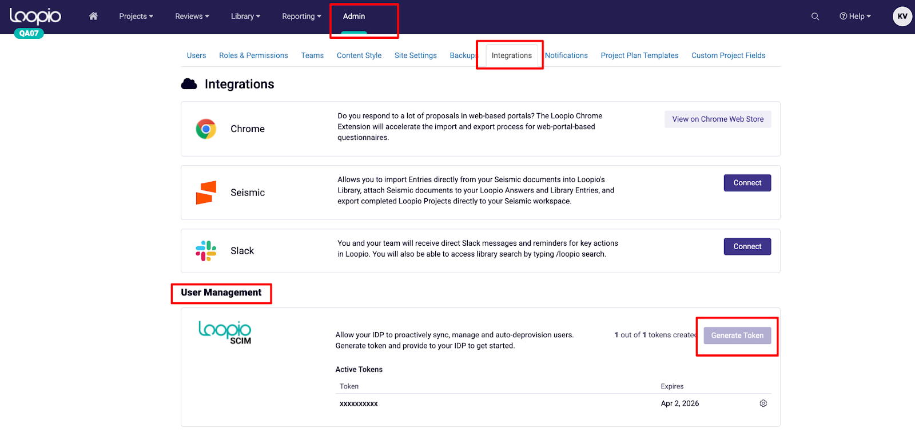Open the Custom Project Fields tab
Image resolution: width=915 pixels, height=436 pixels.
[728, 55]
